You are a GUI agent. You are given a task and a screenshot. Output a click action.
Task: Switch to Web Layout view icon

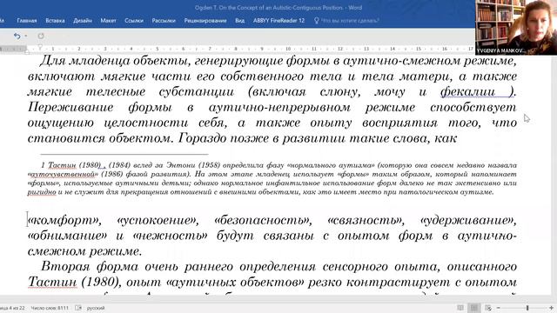point(488,308)
